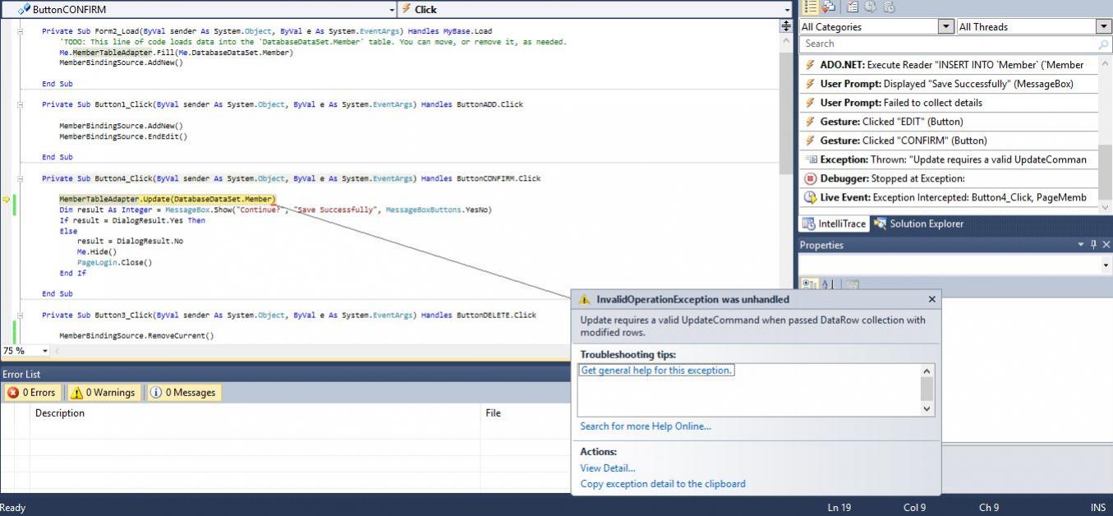Click the IntelliTrace Search input field
1113x516 pixels.
[945, 44]
